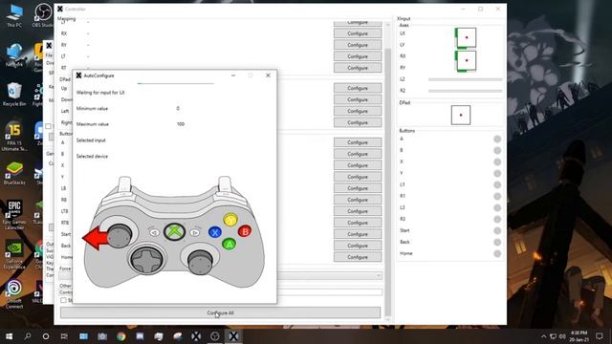Click the XInput DPad indicator box
612x344 pixels.
coord(461,115)
